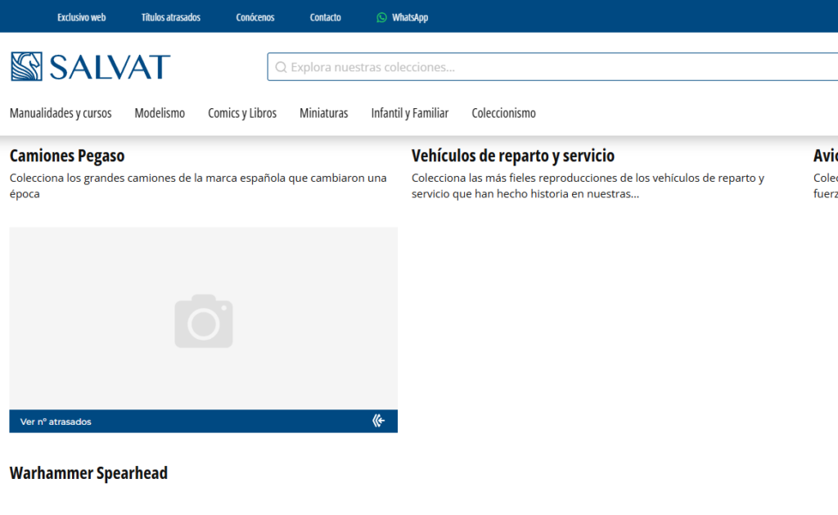Visit the Conócenos page

coord(255,17)
